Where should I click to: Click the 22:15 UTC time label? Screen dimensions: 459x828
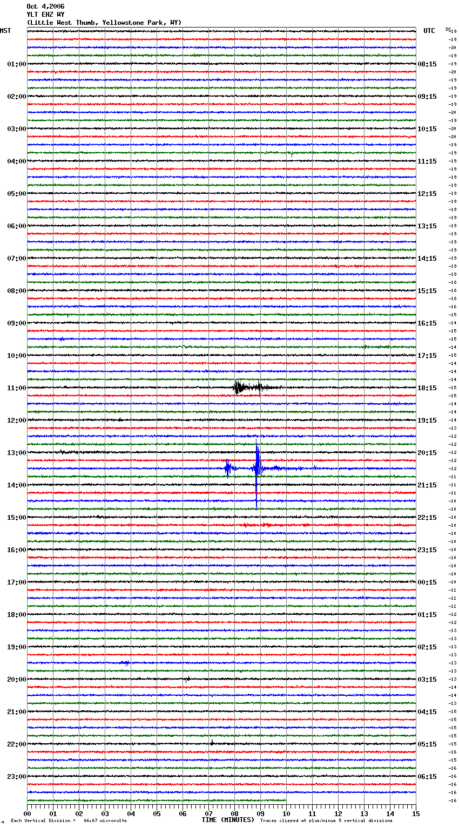click(x=427, y=518)
